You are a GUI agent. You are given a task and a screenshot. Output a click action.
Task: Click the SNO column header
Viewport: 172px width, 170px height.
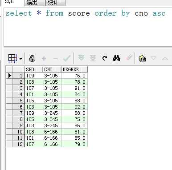34,69
